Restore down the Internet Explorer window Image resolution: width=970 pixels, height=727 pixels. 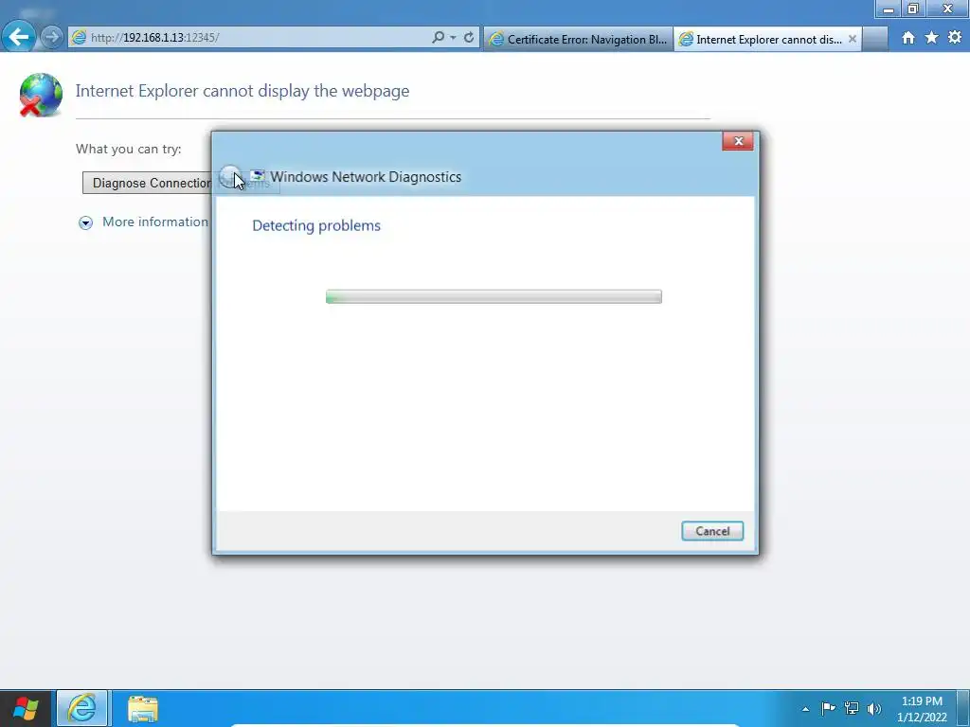913,9
